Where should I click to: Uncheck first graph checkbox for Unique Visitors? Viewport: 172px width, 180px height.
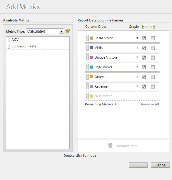coord(144,57)
